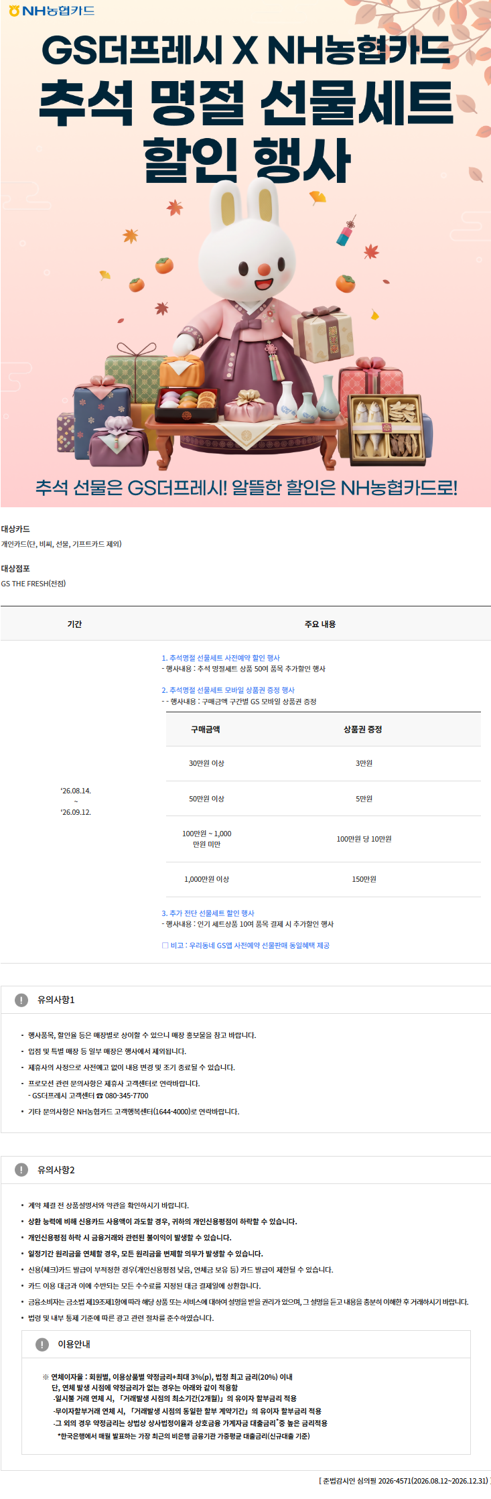Click period end date '26.09.12.
The width and height of the screenshot is (491, 1499).
coord(76,812)
